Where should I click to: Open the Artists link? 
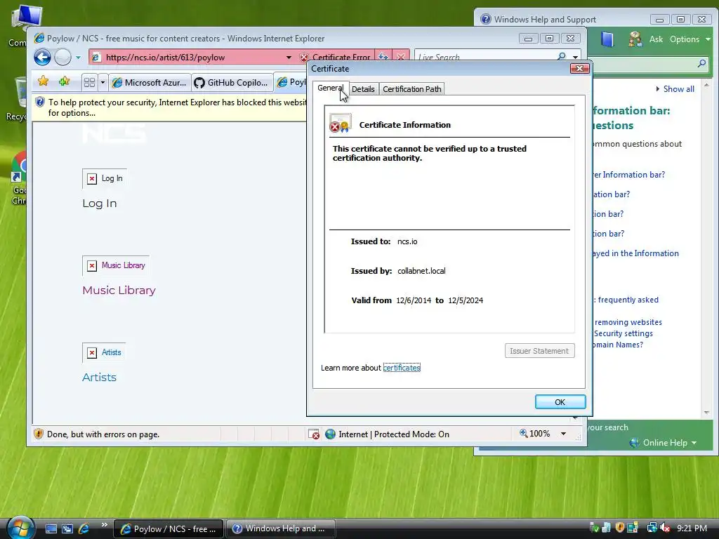click(x=99, y=378)
